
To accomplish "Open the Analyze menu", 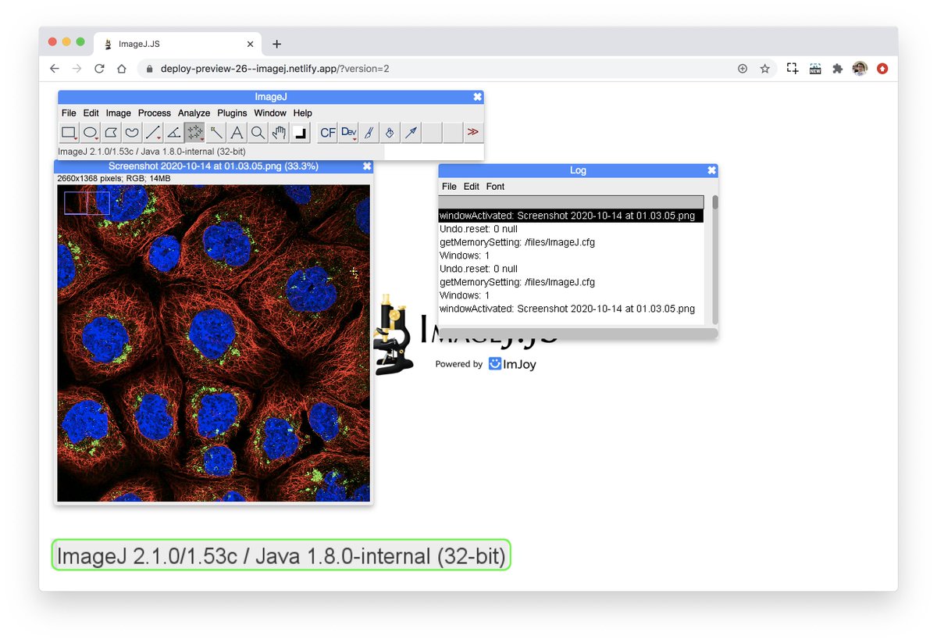I will (194, 113).
